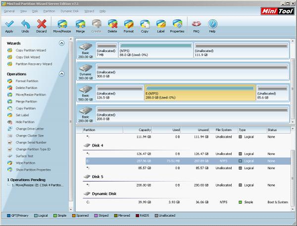This screenshot has height=226, width=297.
Task: Click the Partition Recovery Wizard icon
Action: (10, 64)
